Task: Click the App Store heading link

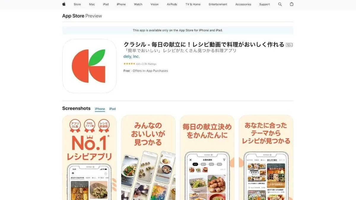Action: click(x=73, y=16)
